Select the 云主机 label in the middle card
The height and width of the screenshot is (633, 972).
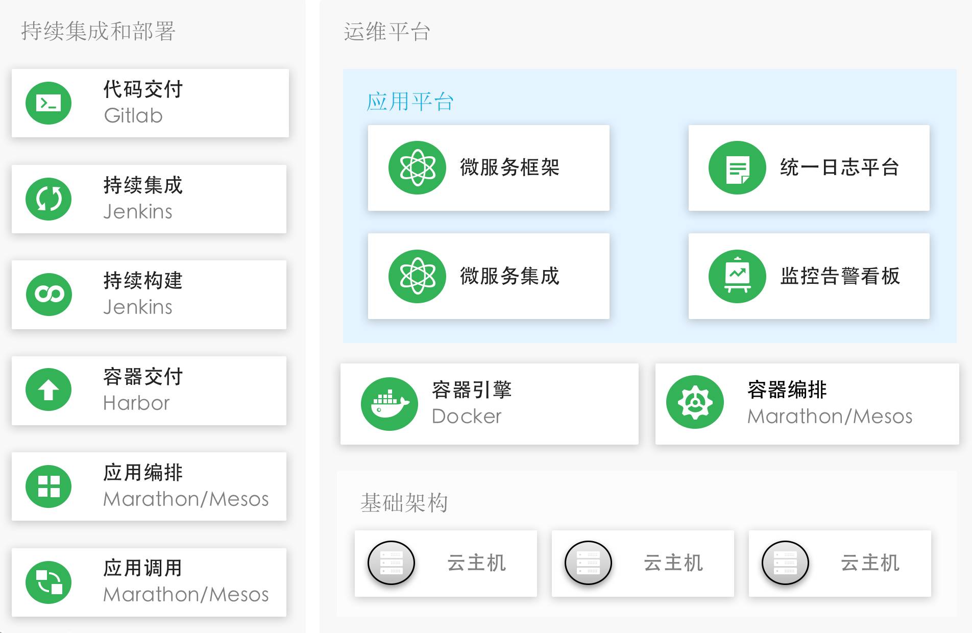674,563
